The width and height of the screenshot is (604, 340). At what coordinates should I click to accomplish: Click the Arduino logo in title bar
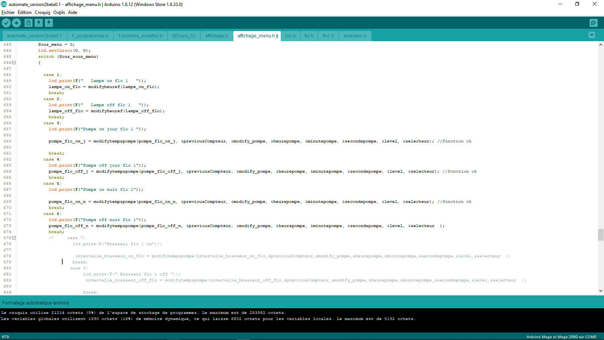(4, 4)
